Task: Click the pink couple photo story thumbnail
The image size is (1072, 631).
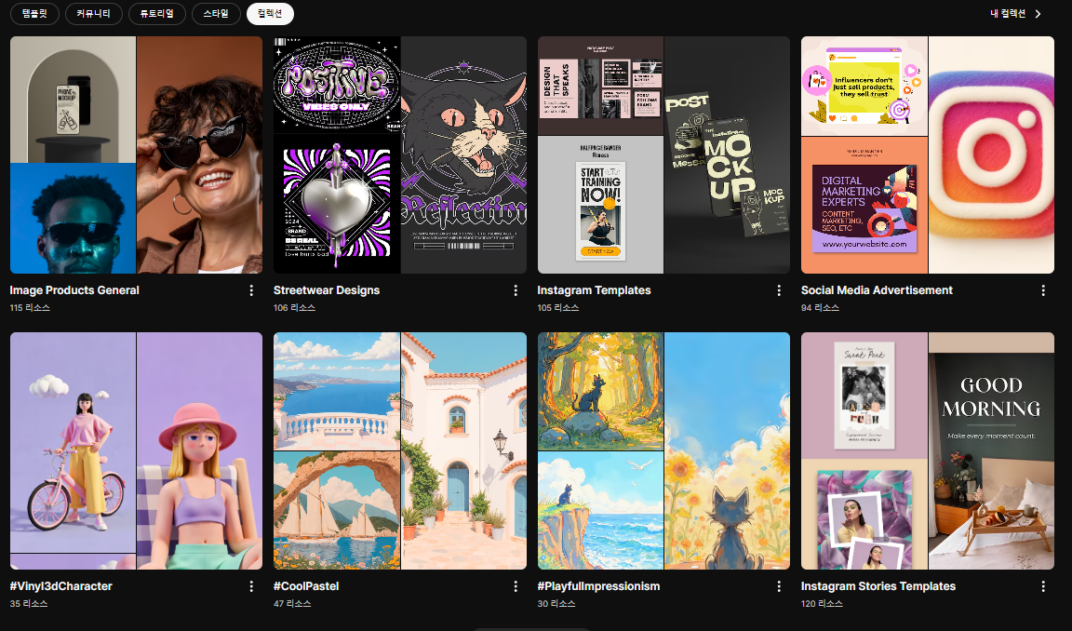Action: [864, 396]
